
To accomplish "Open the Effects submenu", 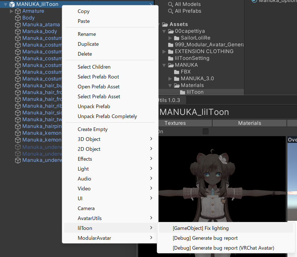I will (x=110, y=159).
